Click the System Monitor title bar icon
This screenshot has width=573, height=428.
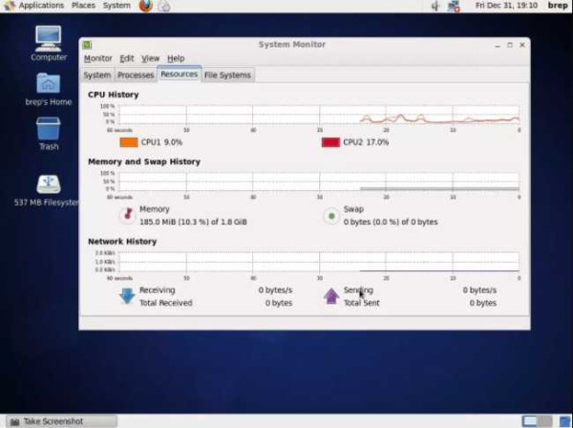tap(87, 44)
